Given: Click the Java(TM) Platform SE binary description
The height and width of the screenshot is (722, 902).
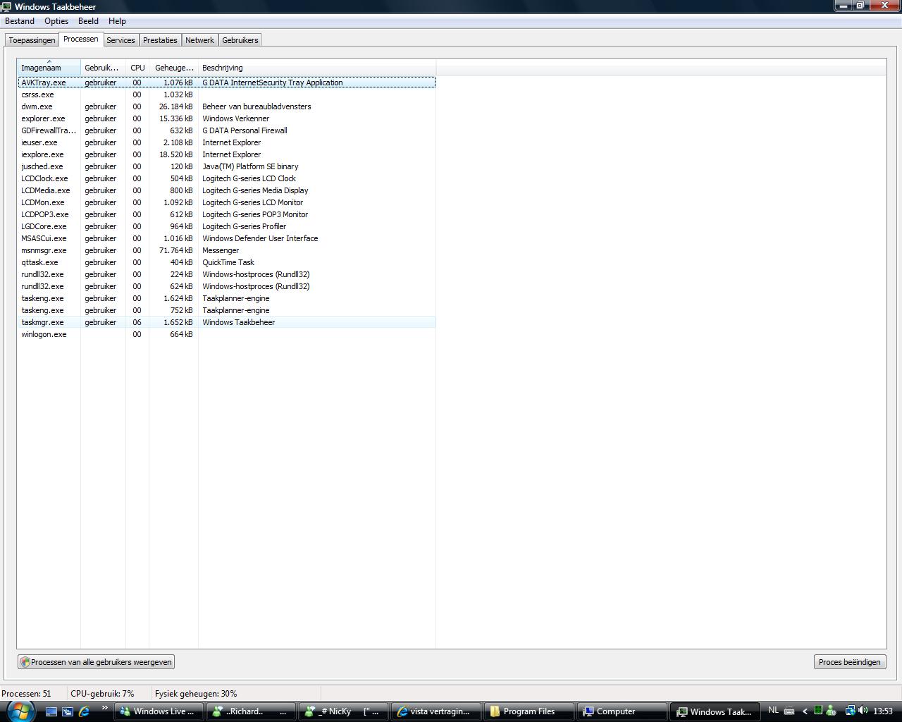Looking at the screenshot, I should pos(250,166).
